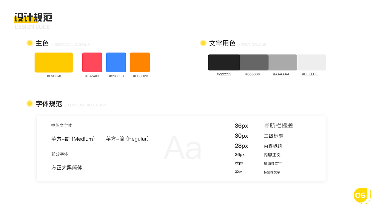
Task: Click the 苹方-简 (Medium) font label
Action: tap(73, 139)
